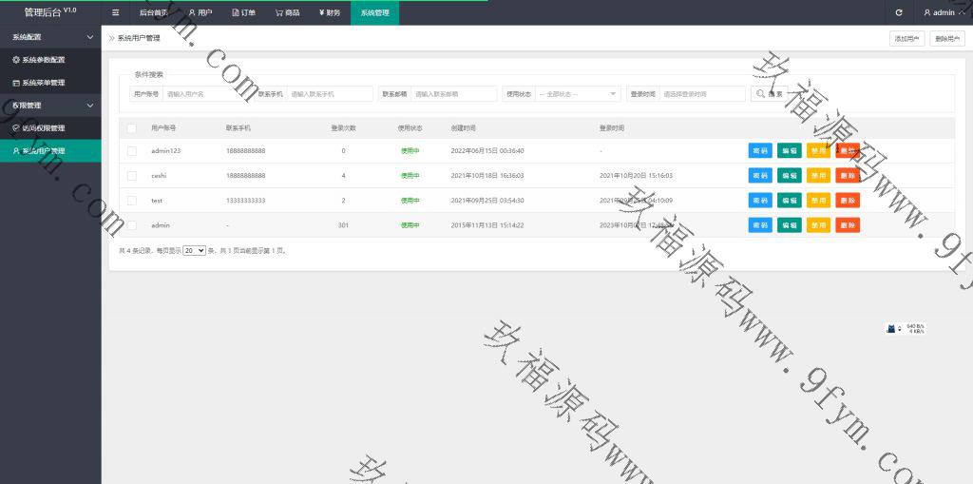Open the 订单 section in the top navigation

point(243,12)
